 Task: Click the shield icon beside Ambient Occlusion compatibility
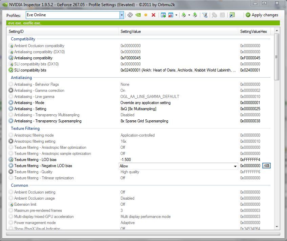click(x=11, y=46)
